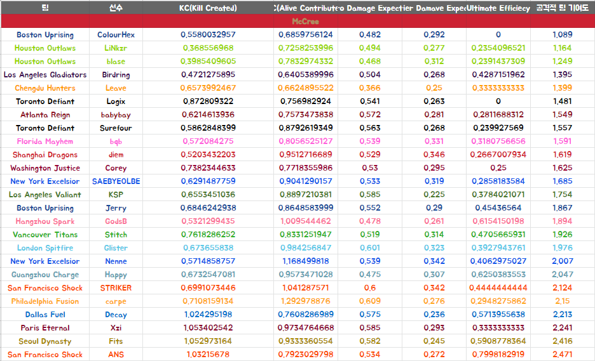Image resolution: width=595 pixels, height=361 pixels.
Task: Select the Washington Justice team cell
Action: point(45,167)
